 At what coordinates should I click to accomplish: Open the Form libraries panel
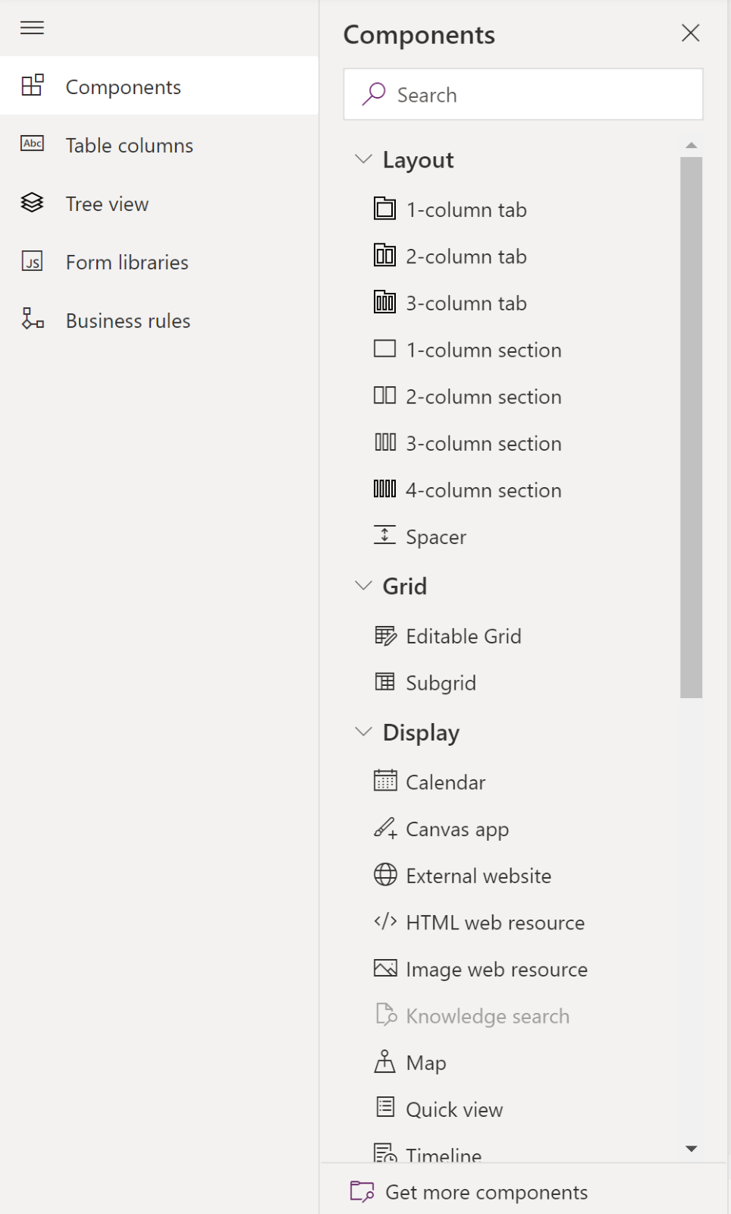126,262
